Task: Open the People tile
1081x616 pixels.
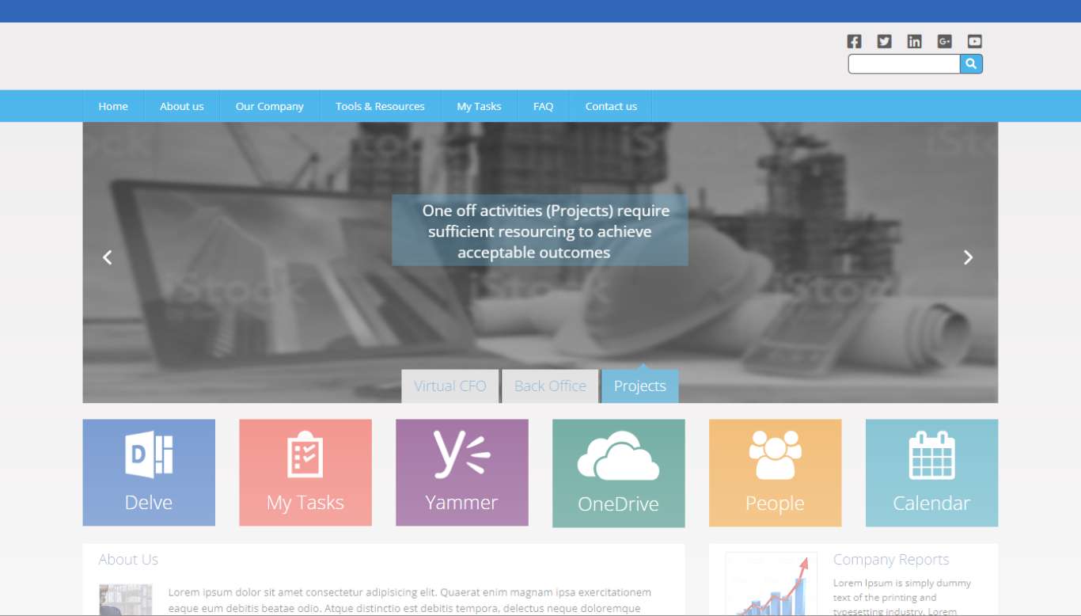Action: click(775, 473)
